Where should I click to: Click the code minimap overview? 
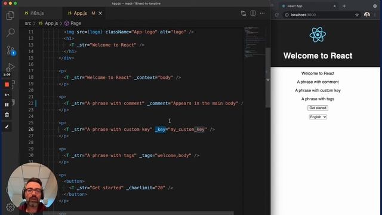[x=254, y=42]
